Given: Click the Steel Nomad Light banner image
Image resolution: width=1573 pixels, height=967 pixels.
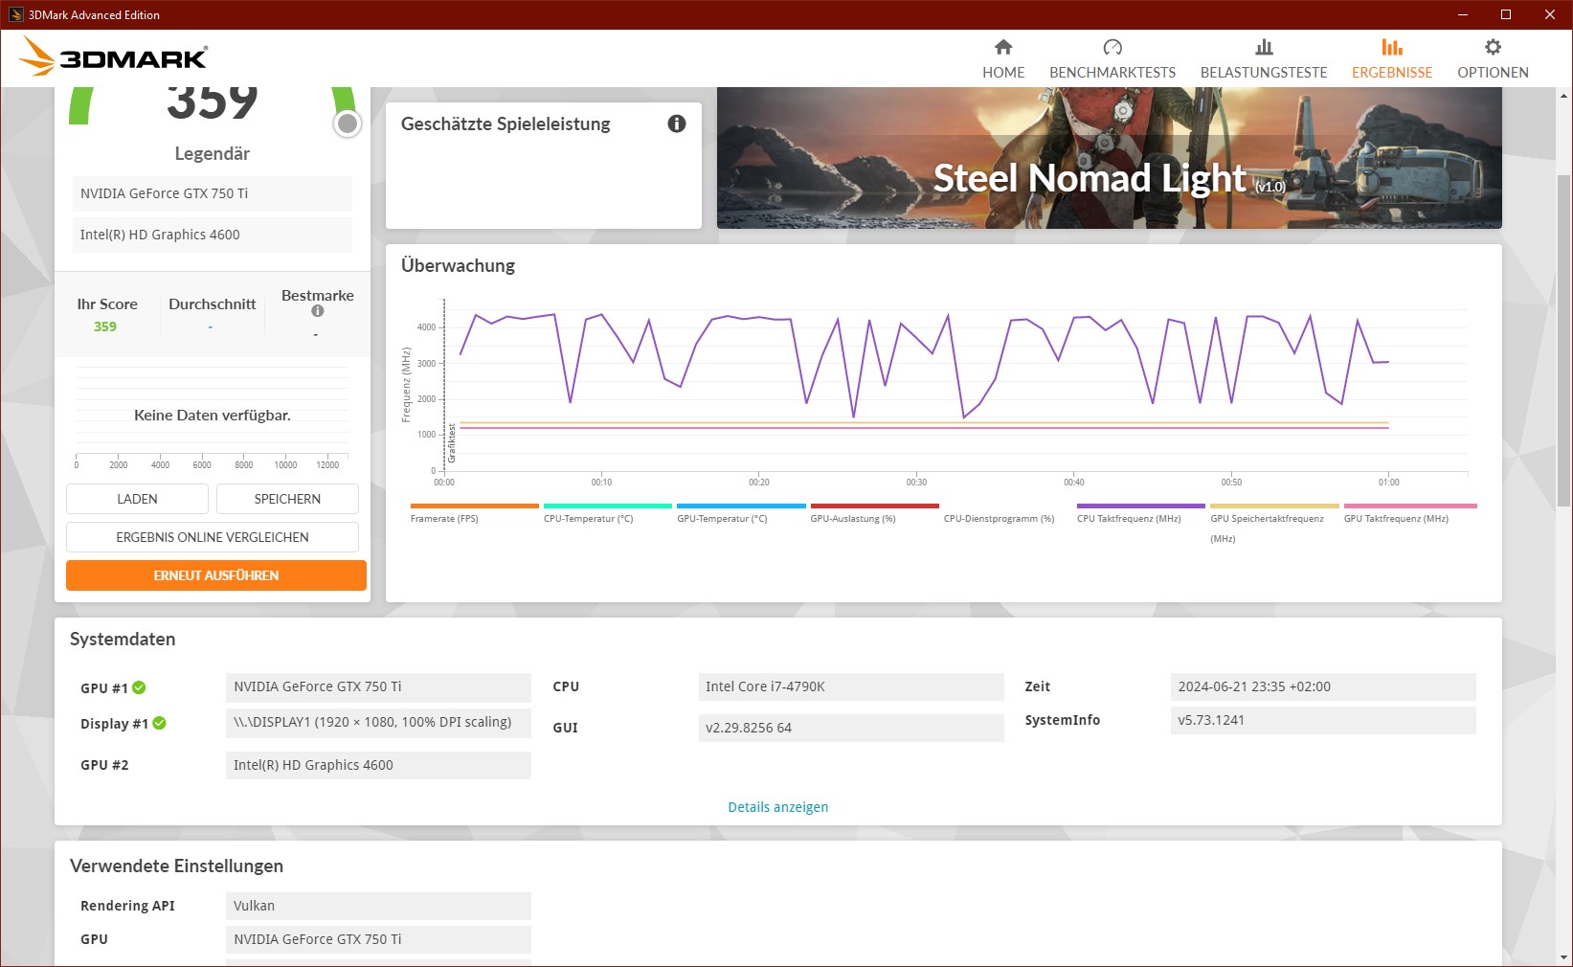Looking at the screenshot, I should 1109,158.
